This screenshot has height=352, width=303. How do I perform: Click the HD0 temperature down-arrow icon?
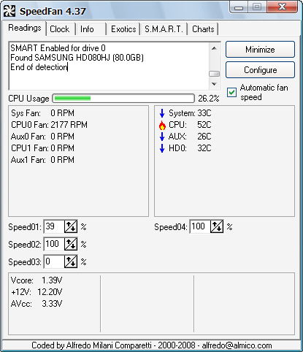pyautogui.click(x=162, y=148)
